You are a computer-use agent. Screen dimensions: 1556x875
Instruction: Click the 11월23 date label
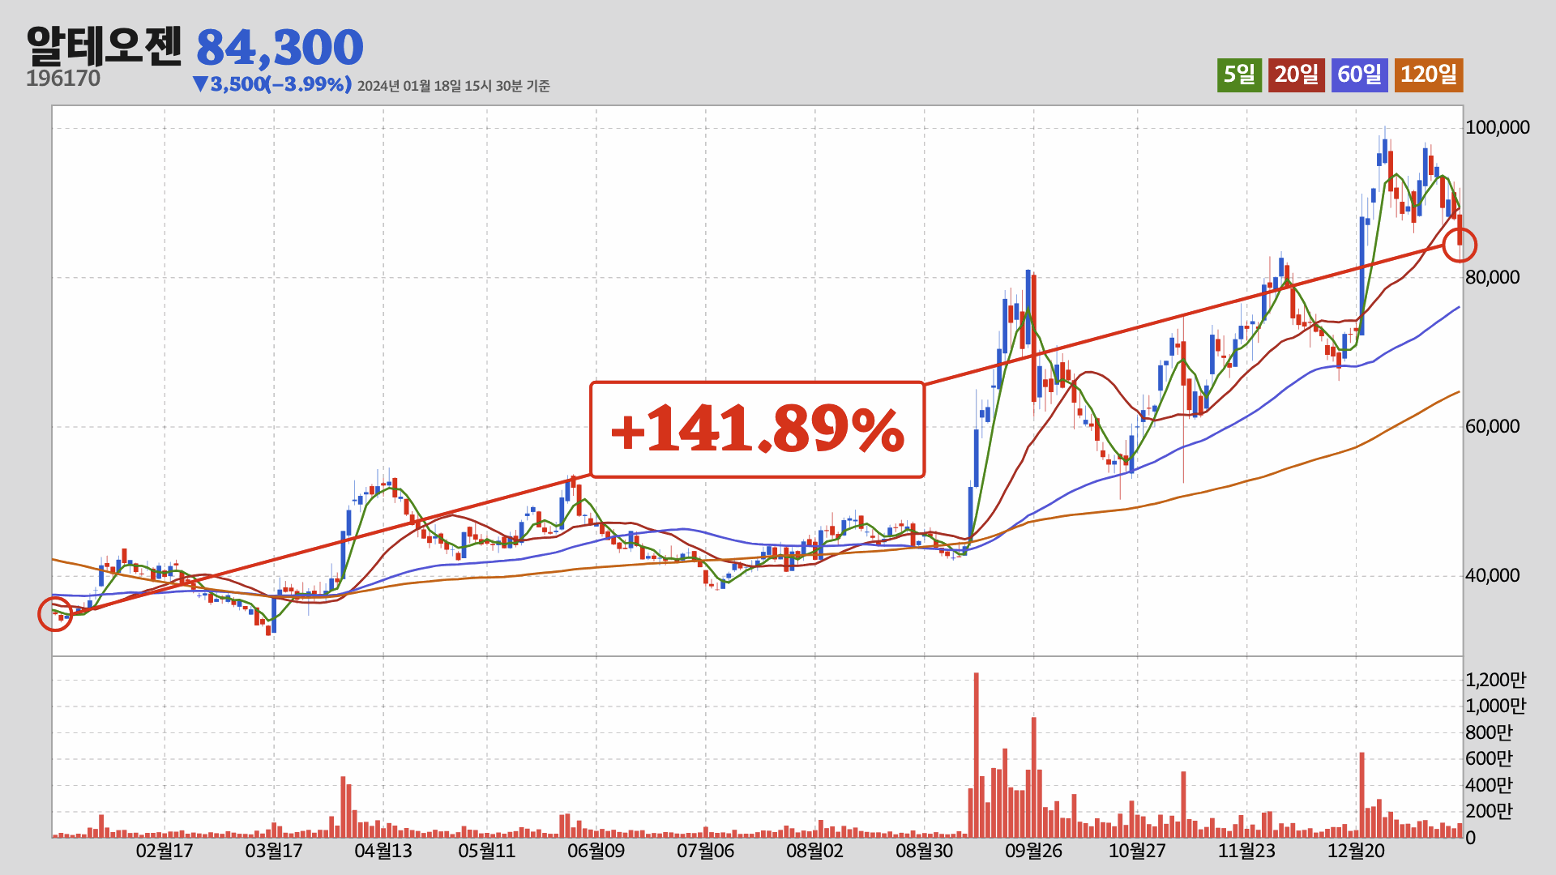click(1246, 851)
